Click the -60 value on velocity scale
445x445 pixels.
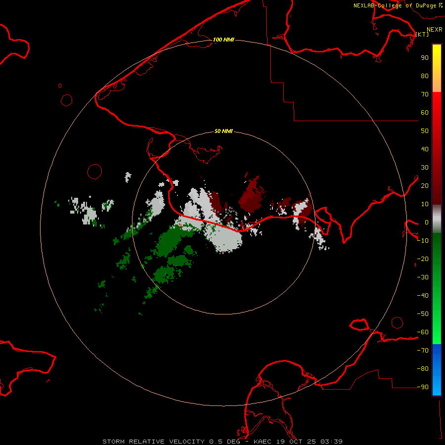[x=423, y=332]
